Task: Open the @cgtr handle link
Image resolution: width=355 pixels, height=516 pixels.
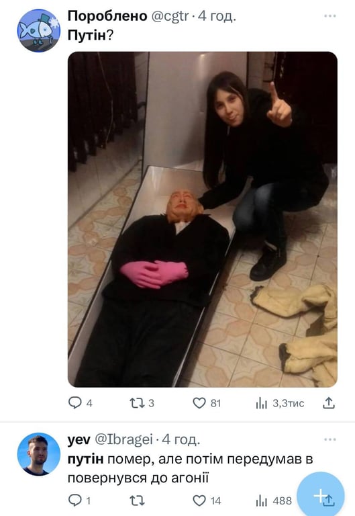Action: [170, 16]
